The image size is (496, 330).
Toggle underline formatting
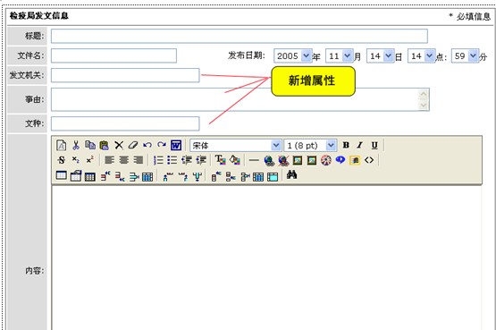point(374,145)
